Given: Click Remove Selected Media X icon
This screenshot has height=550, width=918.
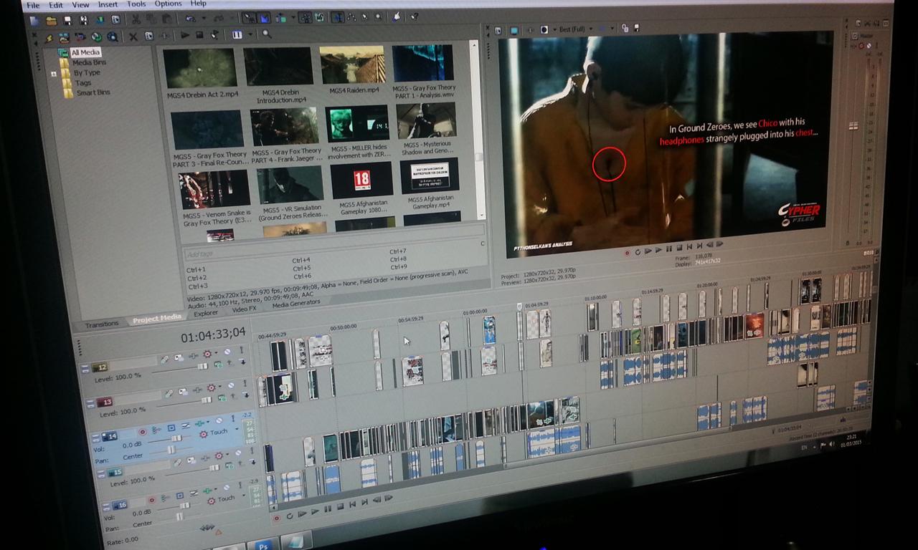Looking at the screenshot, I should pos(133,37).
